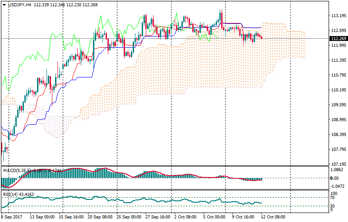Viewport: 348px width, 222px height.
Task: Click the RSI 70 level label
Action: (331, 198)
